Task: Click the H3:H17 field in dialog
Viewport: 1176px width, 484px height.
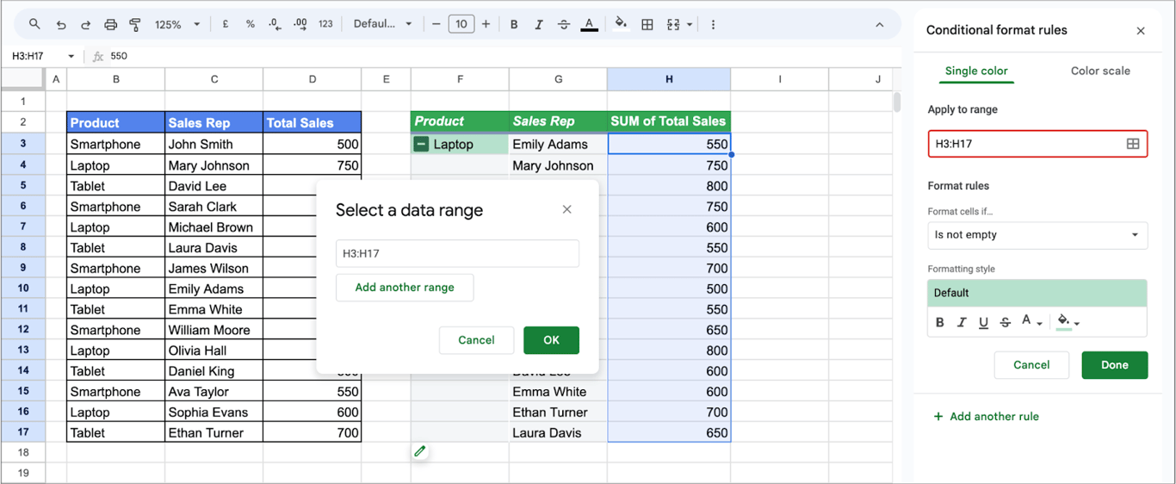Action: click(x=457, y=253)
